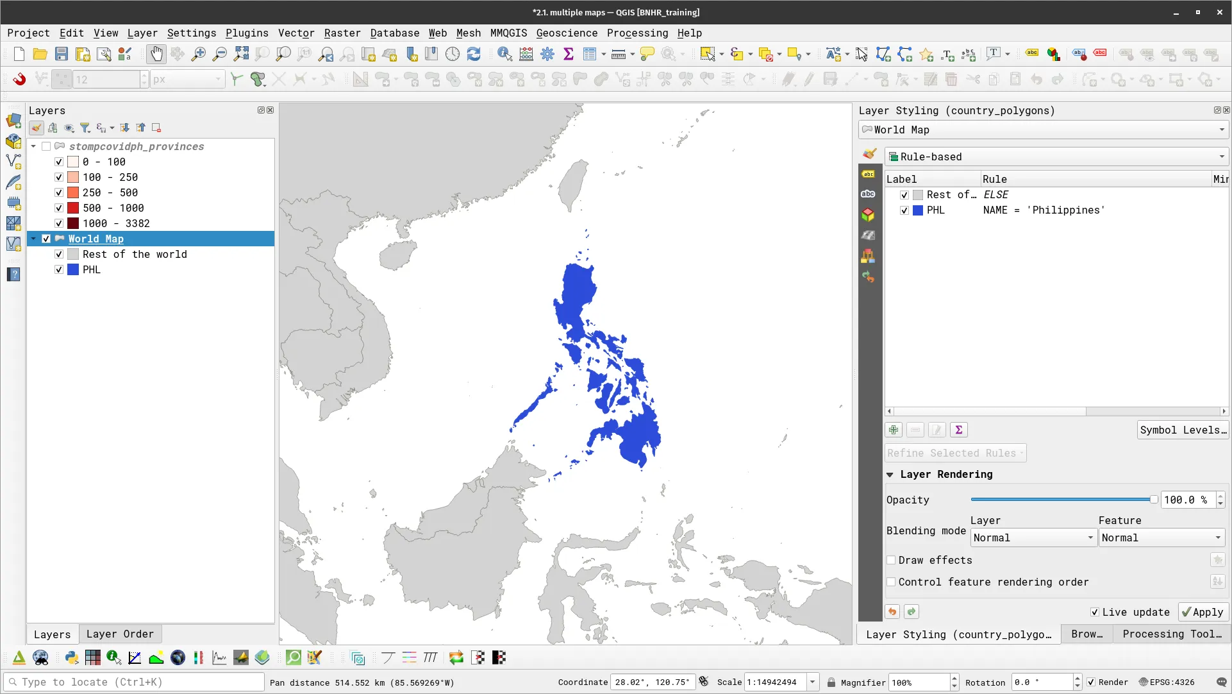Click the Zoom Full extent icon
The image size is (1232, 694).
pos(241,54)
